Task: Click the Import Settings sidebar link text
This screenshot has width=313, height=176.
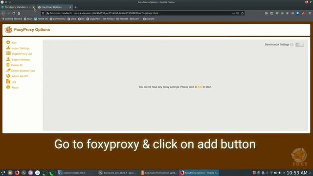Action: (x=21, y=48)
